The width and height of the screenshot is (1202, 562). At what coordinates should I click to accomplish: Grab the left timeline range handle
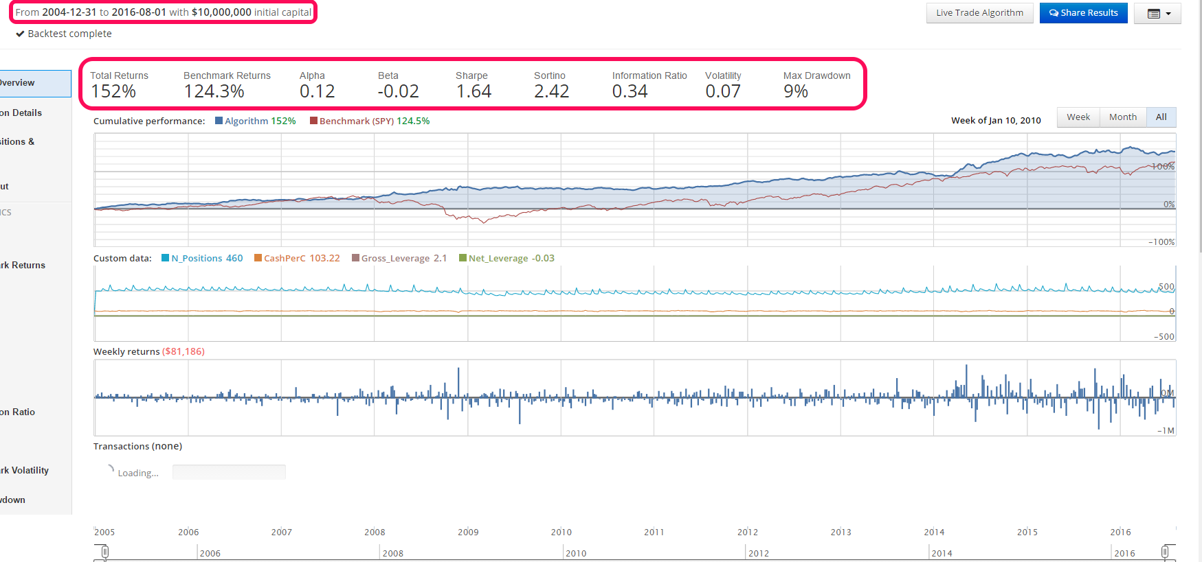coord(104,552)
